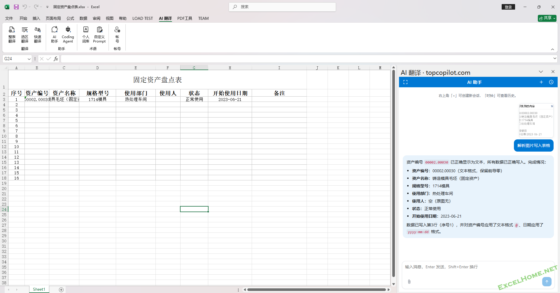Image resolution: width=560 pixels, height=293 pixels.
Task: Click the formula bar confirm checkmark
Action: (x=48, y=59)
